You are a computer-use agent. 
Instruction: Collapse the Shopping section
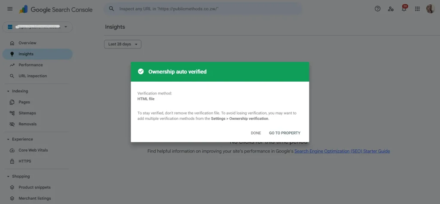point(8,177)
